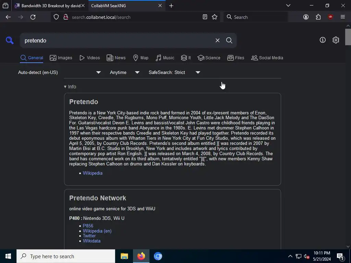
Task: Switch to Bandwidth 3D Breakout tab
Action: pos(50,6)
